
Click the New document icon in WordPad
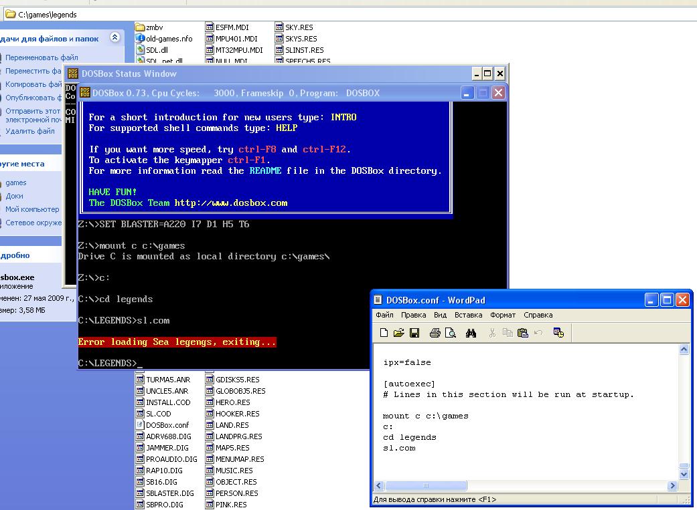click(384, 333)
